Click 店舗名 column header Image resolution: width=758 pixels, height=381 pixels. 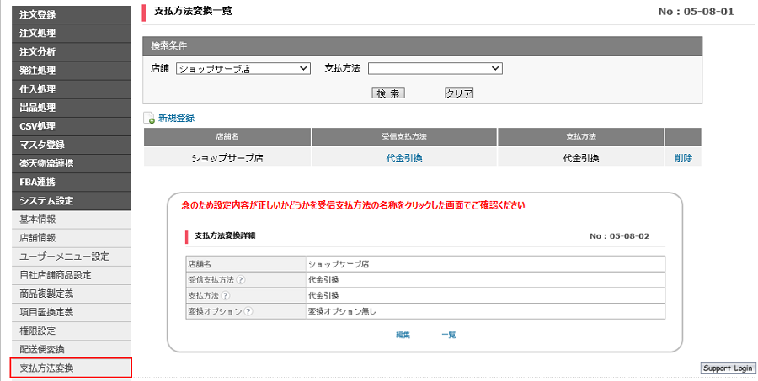tap(227, 136)
